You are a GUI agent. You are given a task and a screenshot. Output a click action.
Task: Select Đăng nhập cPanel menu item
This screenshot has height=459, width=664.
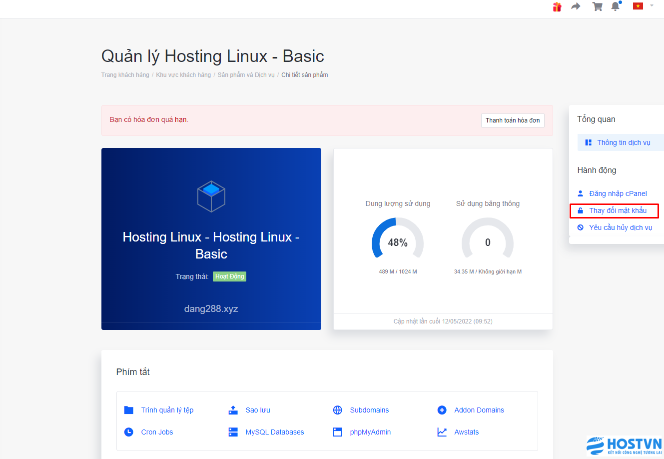tap(618, 193)
